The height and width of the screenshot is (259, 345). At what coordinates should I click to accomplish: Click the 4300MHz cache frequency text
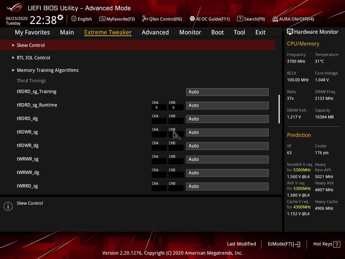(302, 207)
